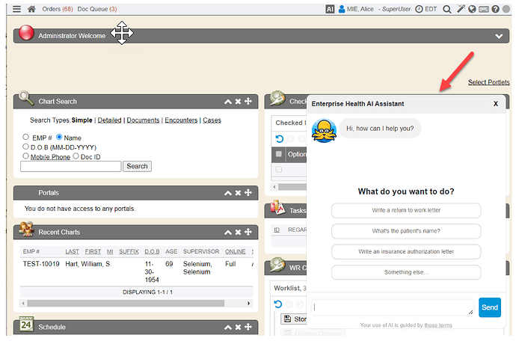Click the Send button in AI chat
This screenshot has width=516, height=344.
[489, 307]
